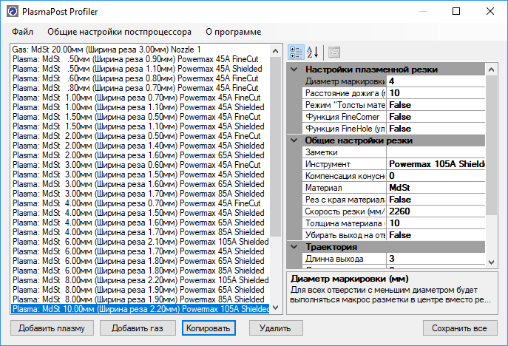Screen dimensions: 508x346
Task: Open the property pages icon
Action: [334, 52]
